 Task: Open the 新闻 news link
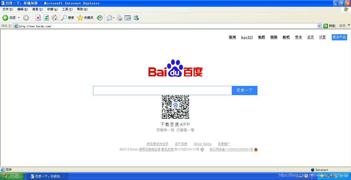[x=232, y=37]
